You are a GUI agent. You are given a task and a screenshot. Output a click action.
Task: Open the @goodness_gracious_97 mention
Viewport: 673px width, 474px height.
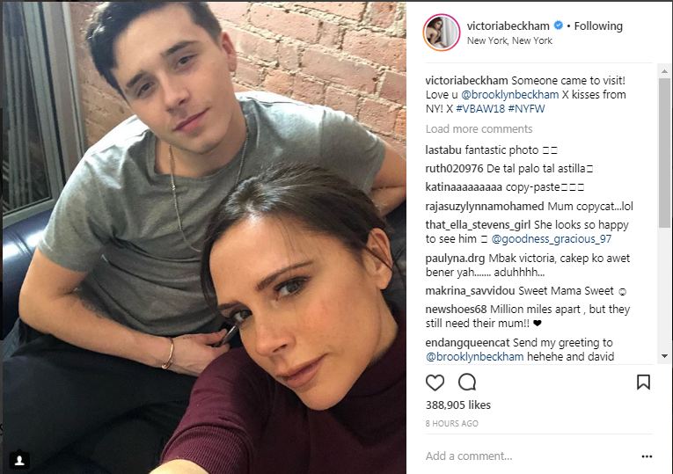[x=551, y=239]
